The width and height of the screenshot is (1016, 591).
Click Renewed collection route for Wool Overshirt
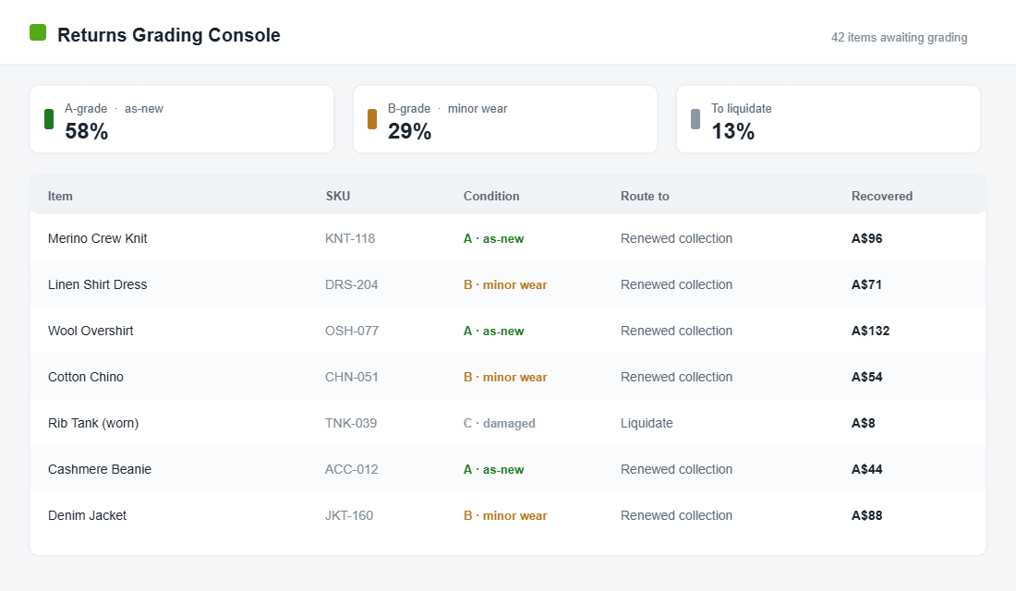(676, 331)
